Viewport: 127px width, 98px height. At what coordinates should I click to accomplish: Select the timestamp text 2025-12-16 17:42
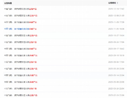pyautogui.click(x=116, y=9)
